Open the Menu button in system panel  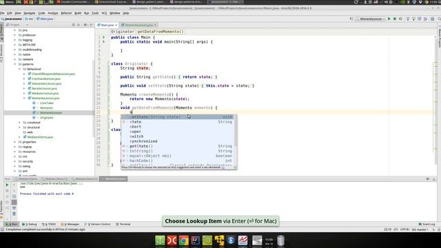click(x=8, y=1)
